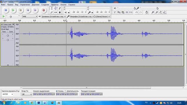Toggle the track Тихо mute button
Viewport: 187px width, 105px height.
pyautogui.click(x=4, y=32)
